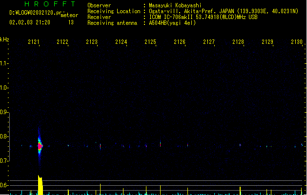Click the 2123 time axis label
Image resolution: width=307 pixels, height=195 pixels.
pos(92,42)
